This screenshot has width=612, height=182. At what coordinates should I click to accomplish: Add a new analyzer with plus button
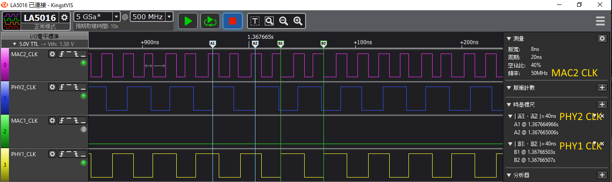click(x=602, y=175)
